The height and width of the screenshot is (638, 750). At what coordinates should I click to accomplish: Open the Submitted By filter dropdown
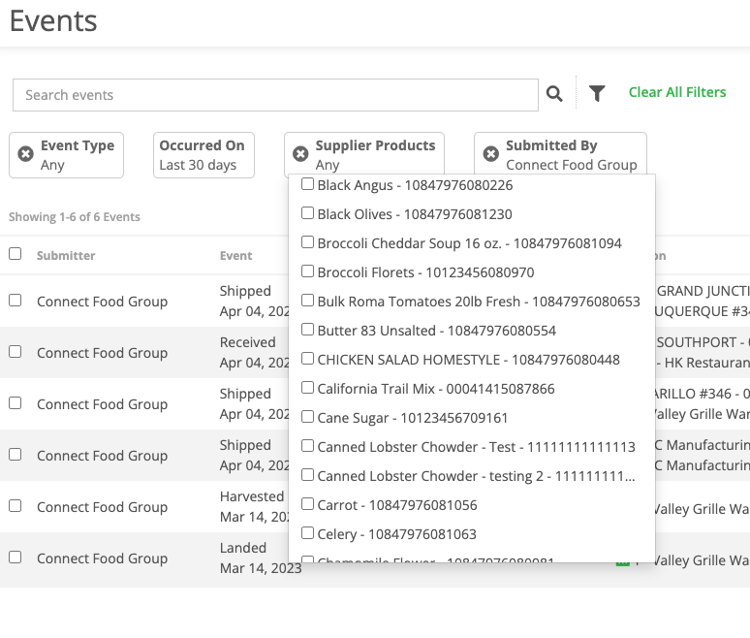pyautogui.click(x=570, y=155)
